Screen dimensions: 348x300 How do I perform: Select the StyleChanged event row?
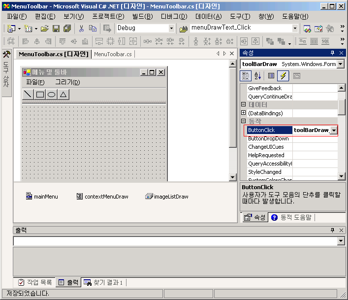point(292,172)
